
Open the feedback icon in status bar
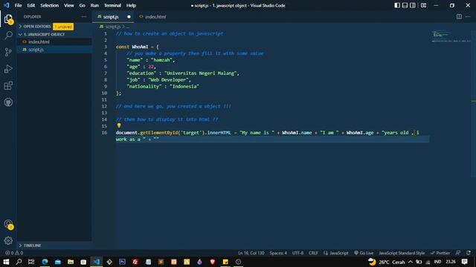click(x=458, y=253)
